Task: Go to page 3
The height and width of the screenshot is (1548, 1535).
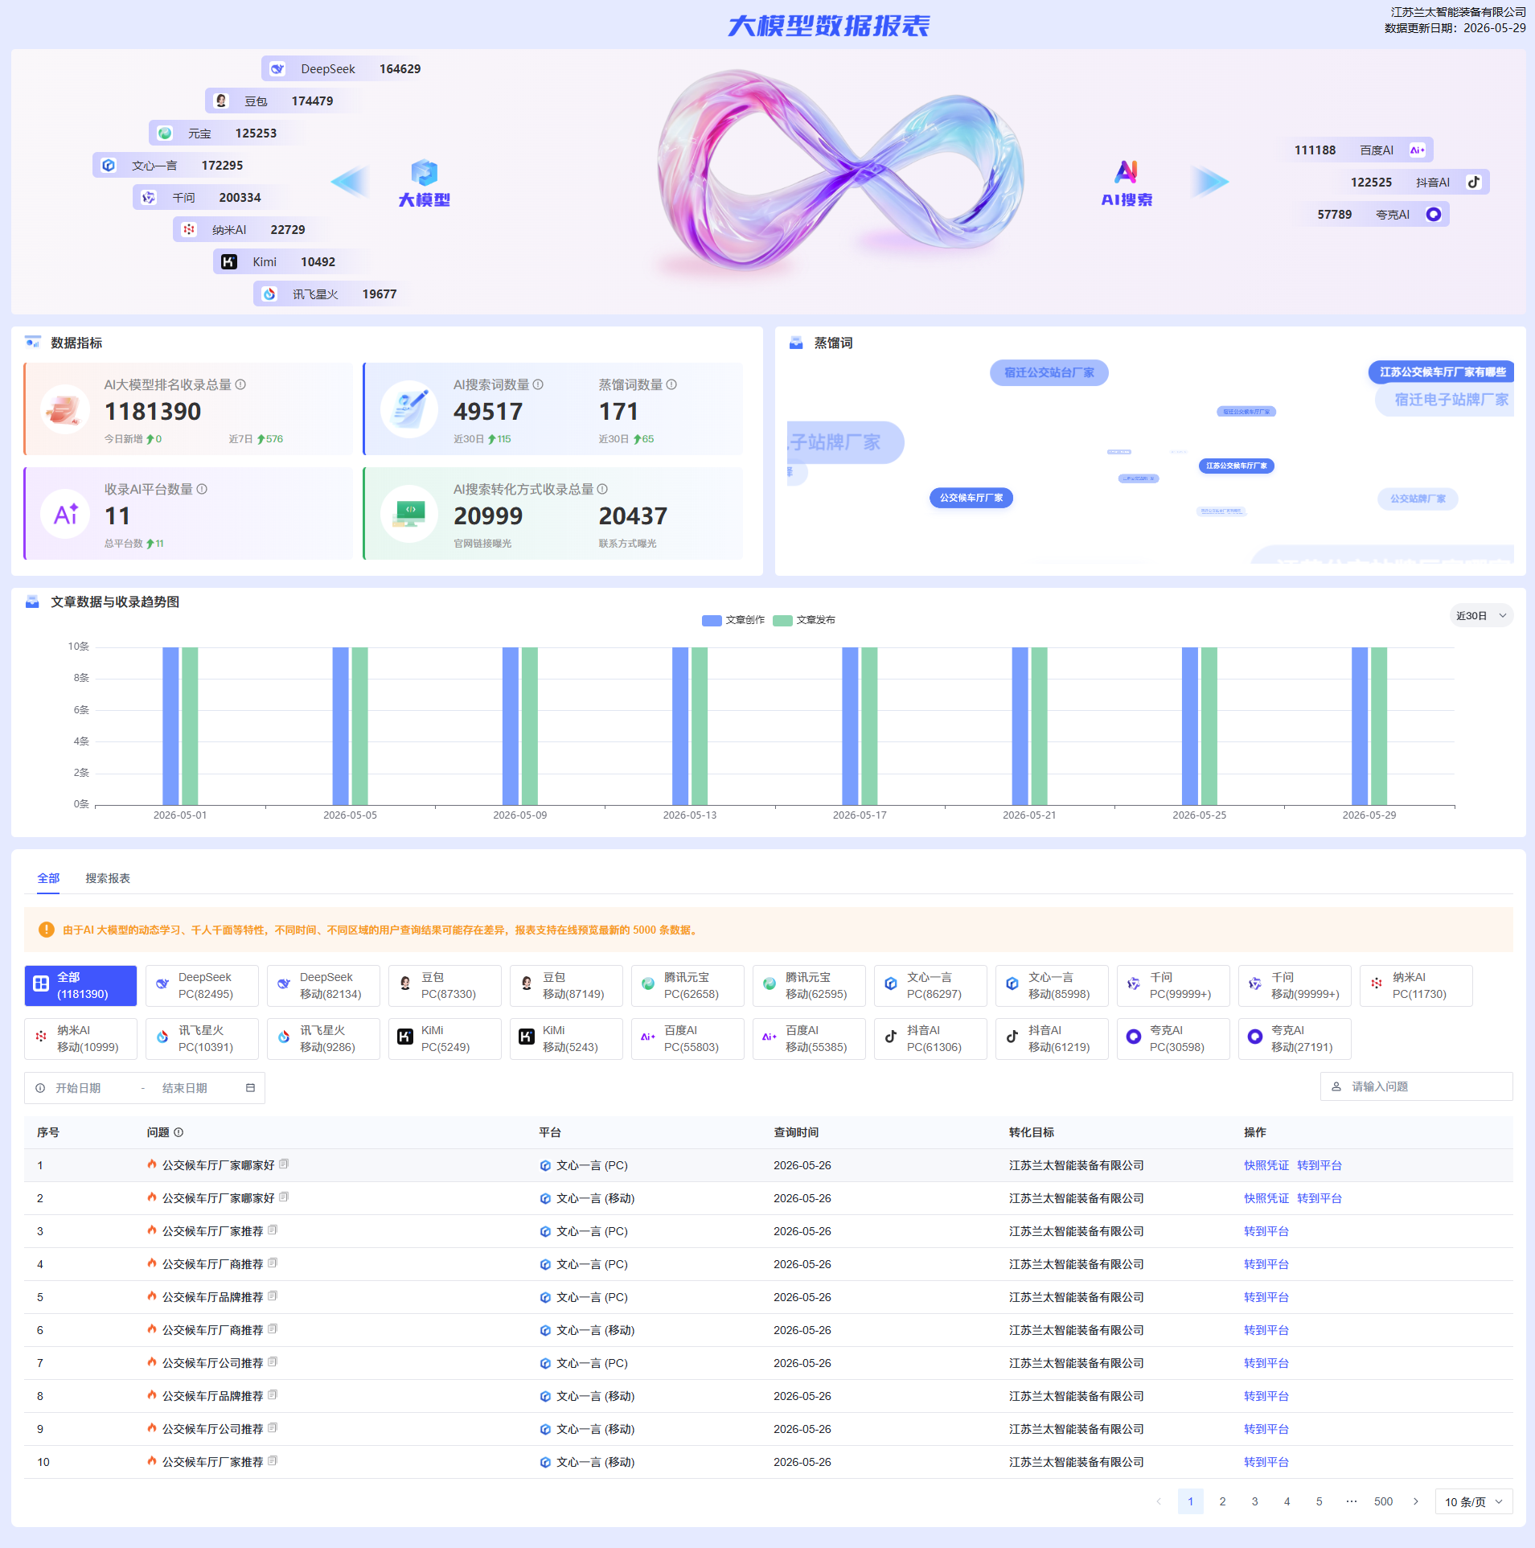Action: (1255, 1501)
